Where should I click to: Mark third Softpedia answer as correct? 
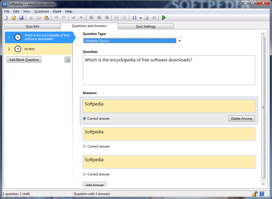(84, 174)
